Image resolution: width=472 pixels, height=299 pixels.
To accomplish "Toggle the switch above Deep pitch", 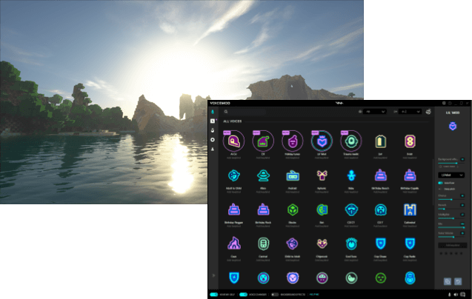I will [x=440, y=183].
